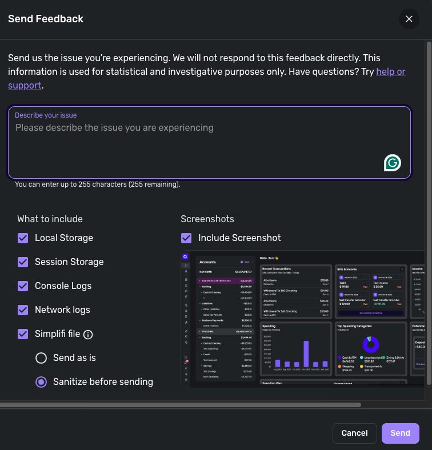Follow the support link
The height and width of the screenshot is (450, 432).
pyautogui.click(x=25, y=86)
